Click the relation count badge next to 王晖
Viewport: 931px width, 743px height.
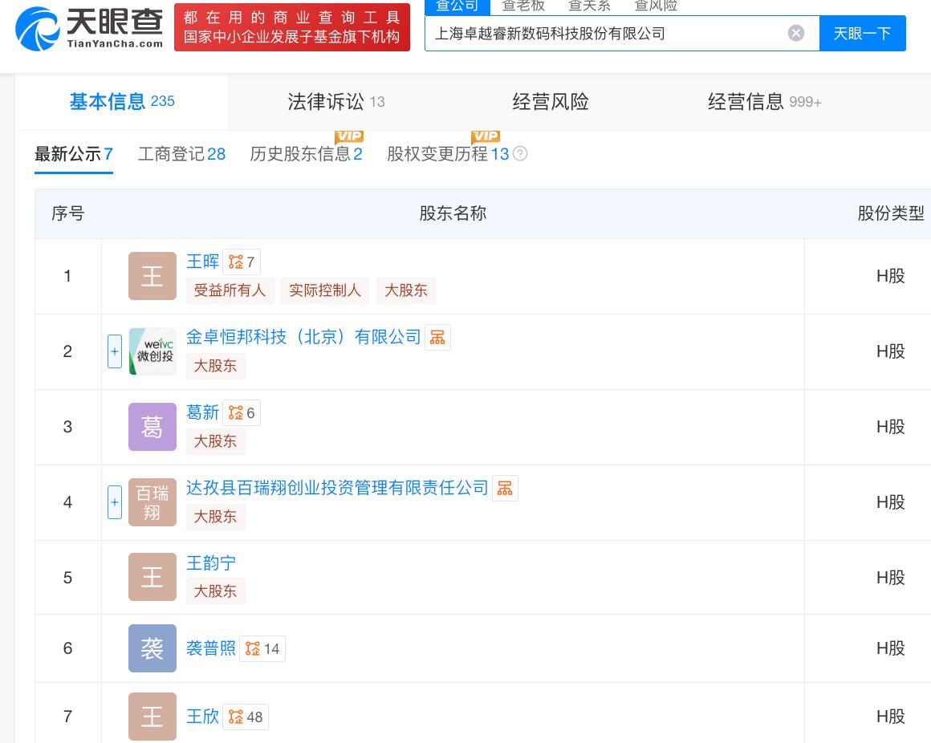(242, 262)
